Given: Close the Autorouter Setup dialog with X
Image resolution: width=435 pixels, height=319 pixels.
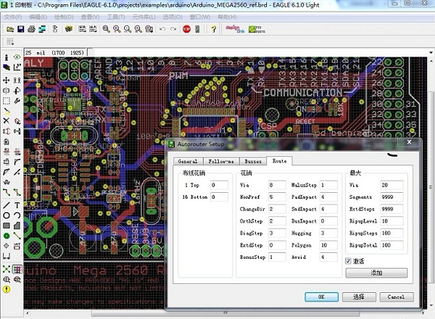Looking at the screenshot, I should (x=409, y=142).
